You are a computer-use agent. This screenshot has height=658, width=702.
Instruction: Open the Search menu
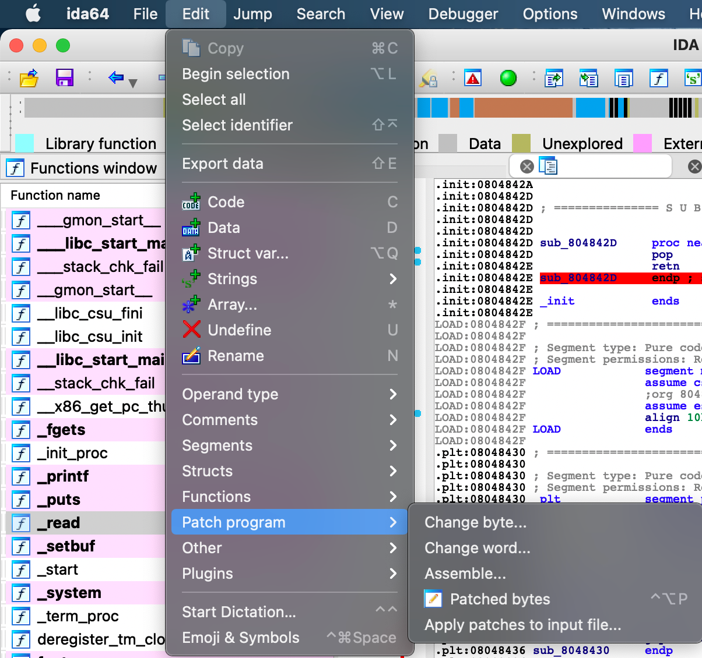(x=321, y=14)
